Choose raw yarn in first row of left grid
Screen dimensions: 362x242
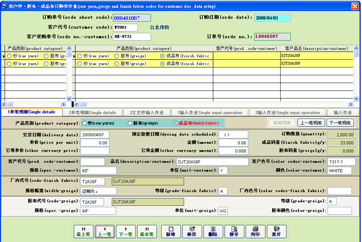[9, 56]
